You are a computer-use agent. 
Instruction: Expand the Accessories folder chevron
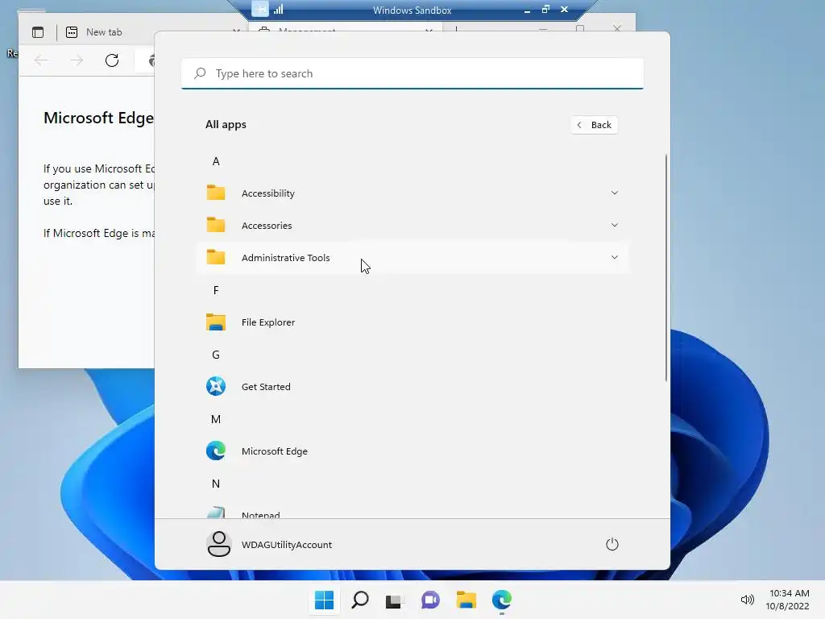pyautogui.click(x=615, y=226)
